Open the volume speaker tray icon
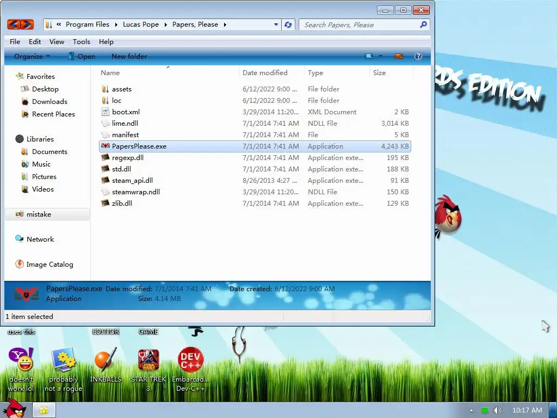Viewport: 557px width, 418px height. [x=497, y=410]
